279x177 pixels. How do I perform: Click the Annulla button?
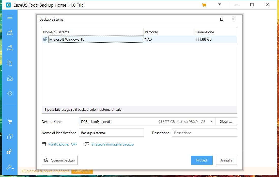(x=226, y=160)
